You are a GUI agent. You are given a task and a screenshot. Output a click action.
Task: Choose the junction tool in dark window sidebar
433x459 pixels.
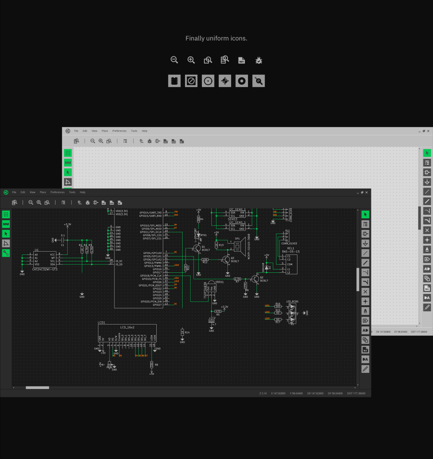(365, 301)
